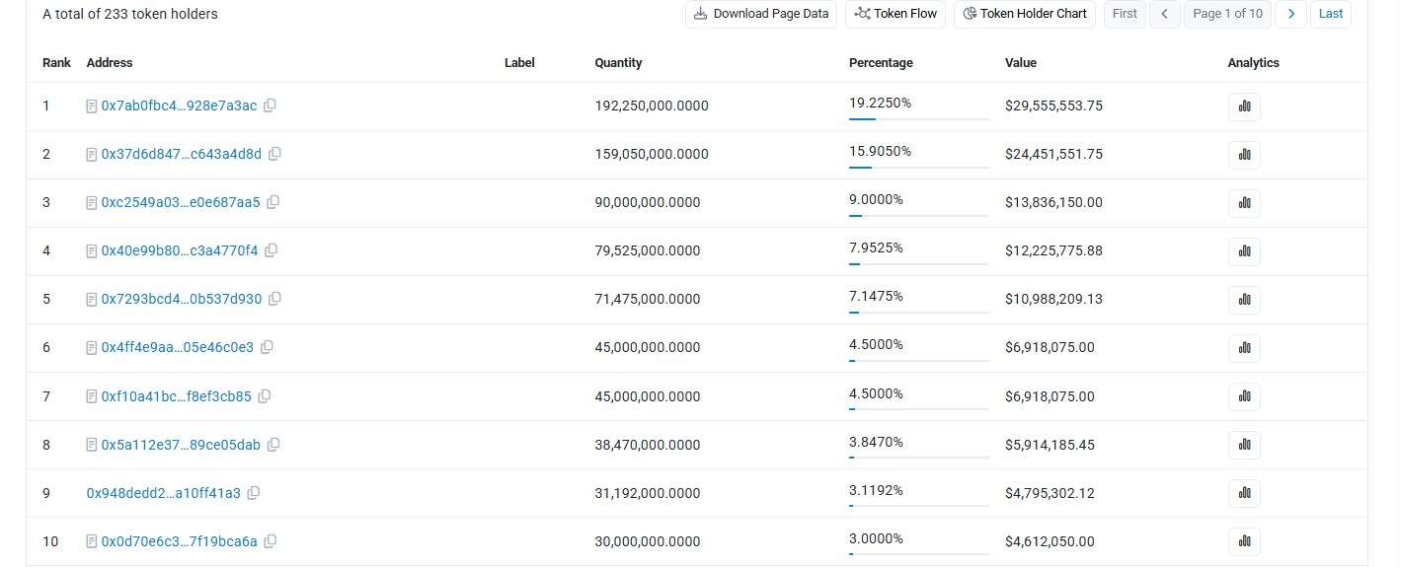The image size is (1401, 567).
Task: Copy address 0x0d70e6c3…7f19bca6a
Action: pyautogui.click(x=271, y=541)
